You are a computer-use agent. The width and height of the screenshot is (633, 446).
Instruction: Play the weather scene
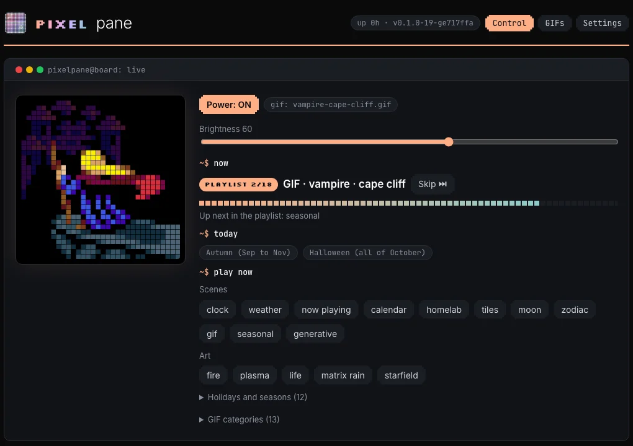[x=265, y=310]
